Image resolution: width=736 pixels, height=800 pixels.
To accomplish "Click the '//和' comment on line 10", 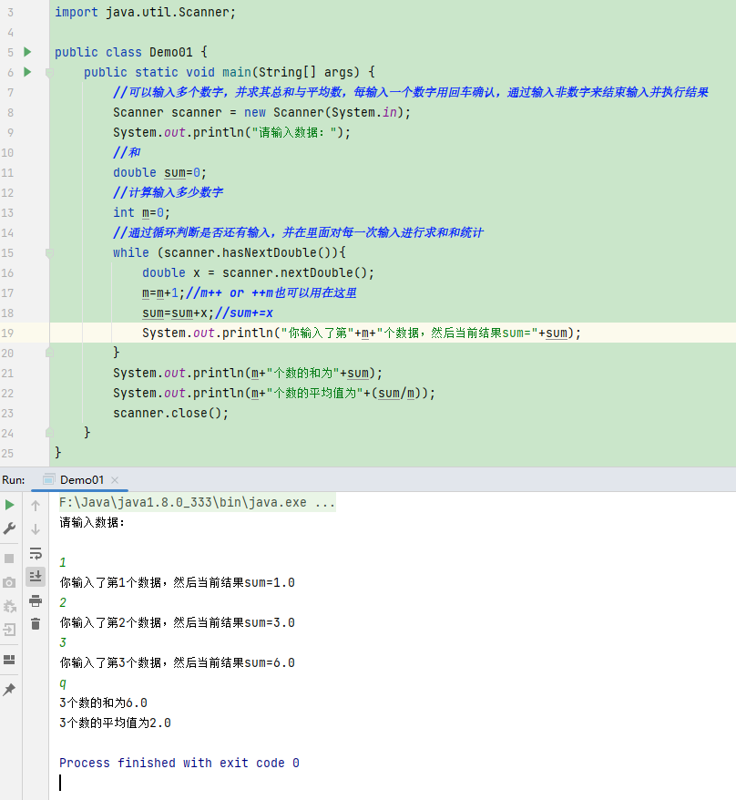I will tap(127, 152).
